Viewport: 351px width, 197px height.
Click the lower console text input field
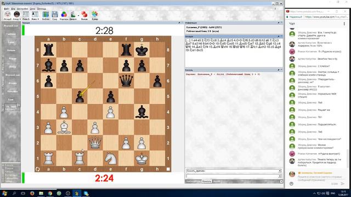click(x=232, y=176)
